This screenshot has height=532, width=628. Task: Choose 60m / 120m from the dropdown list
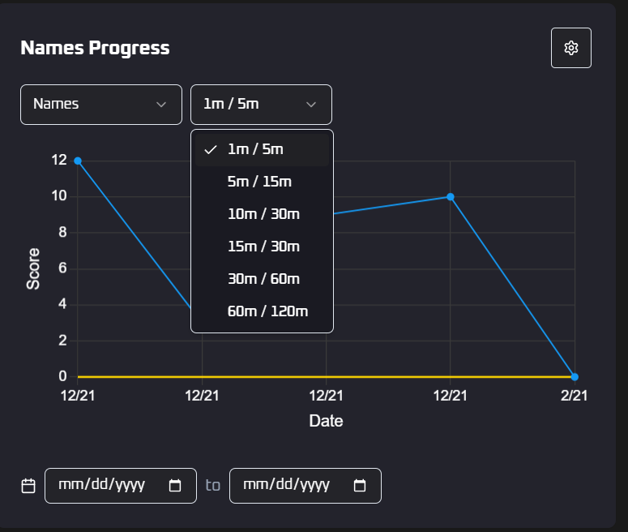(267, 311)
